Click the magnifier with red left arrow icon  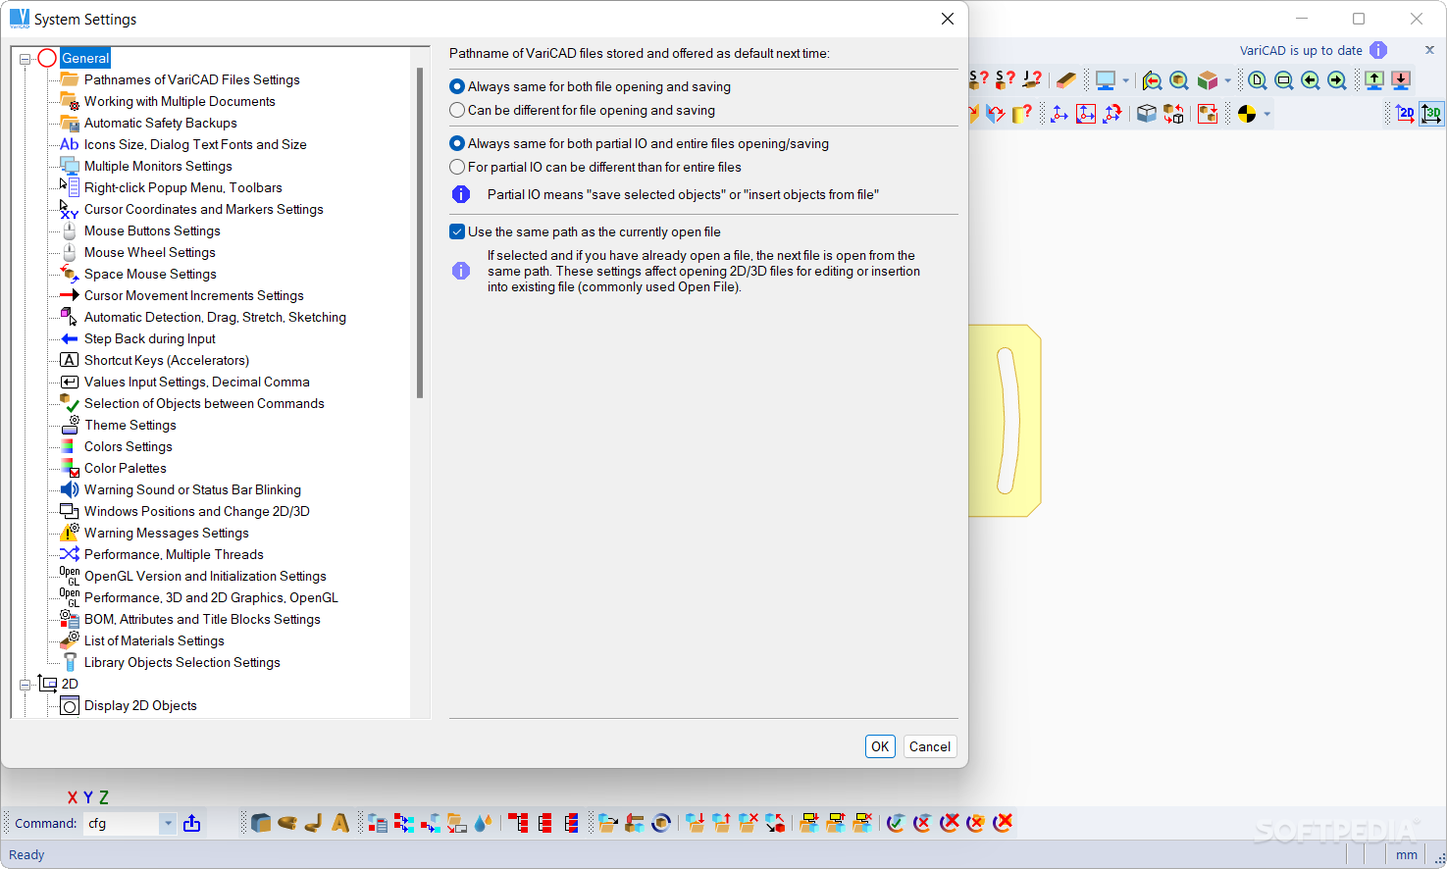[1152, 80]
